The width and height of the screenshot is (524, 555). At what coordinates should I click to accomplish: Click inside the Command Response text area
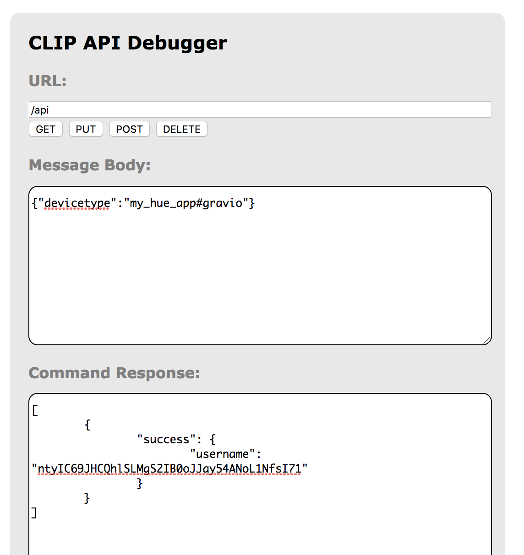pyautogui.click(x=260, y=474)
